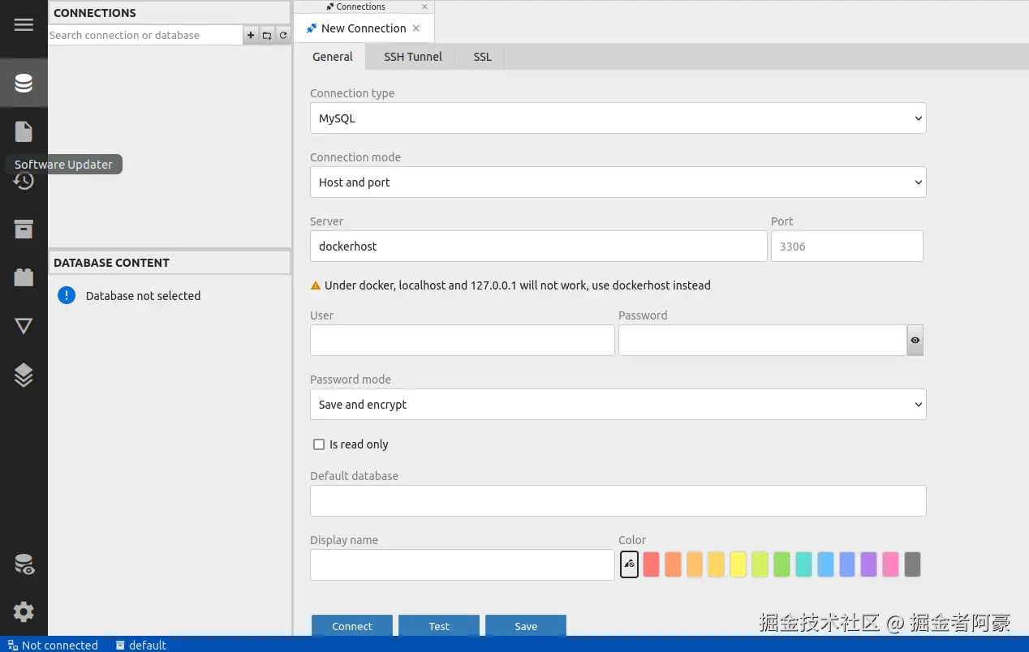The width and height of the screenshot is (1029, 652).
Task: Click the Port input field
Action: point(846,247)
